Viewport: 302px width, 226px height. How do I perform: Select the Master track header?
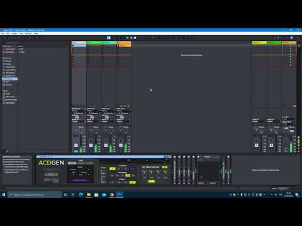(x=289, y=43)
